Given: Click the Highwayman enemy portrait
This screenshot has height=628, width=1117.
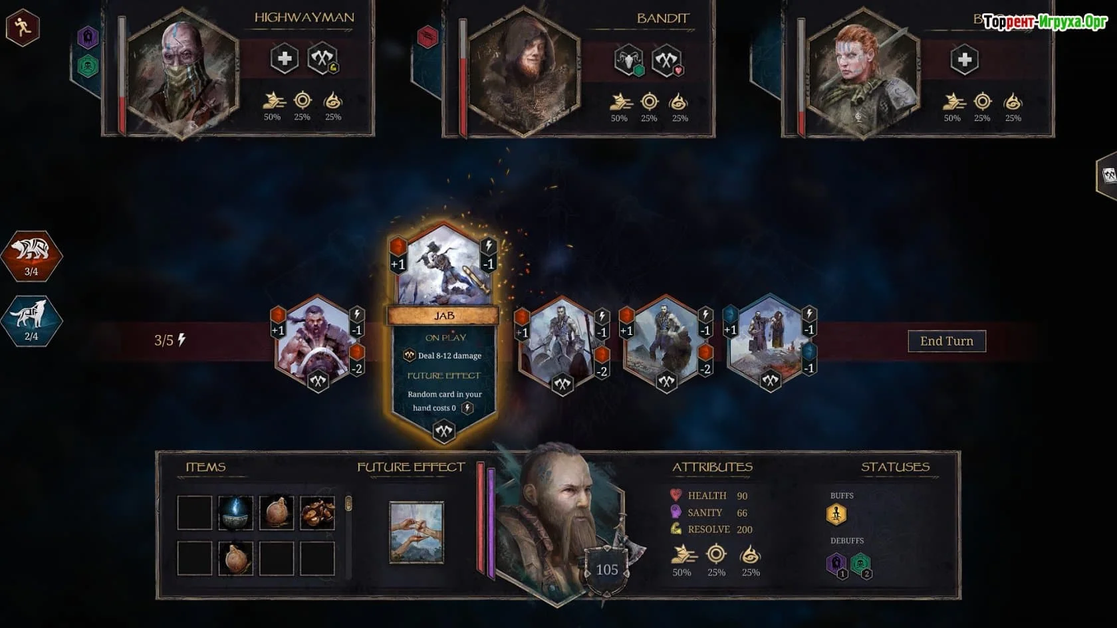Looking at the screenshot, I should pyautogui.click(x=183, y=72).
